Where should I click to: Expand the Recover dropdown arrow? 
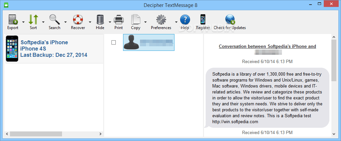[90, 22]
